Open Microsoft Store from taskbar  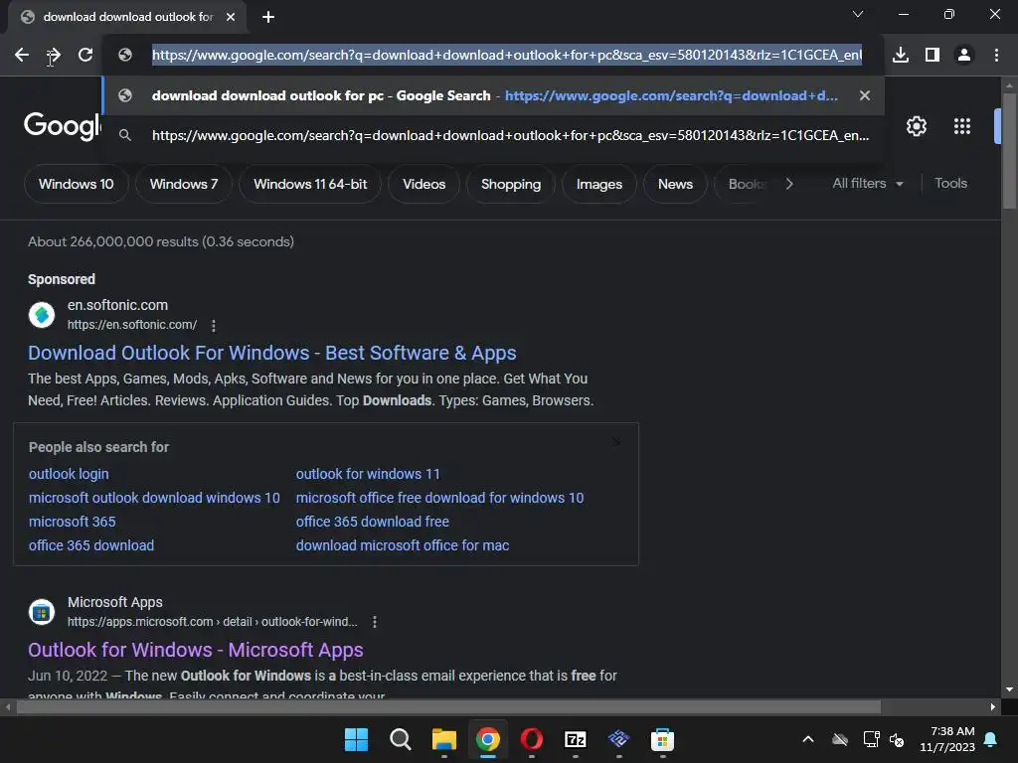[662, 739]
